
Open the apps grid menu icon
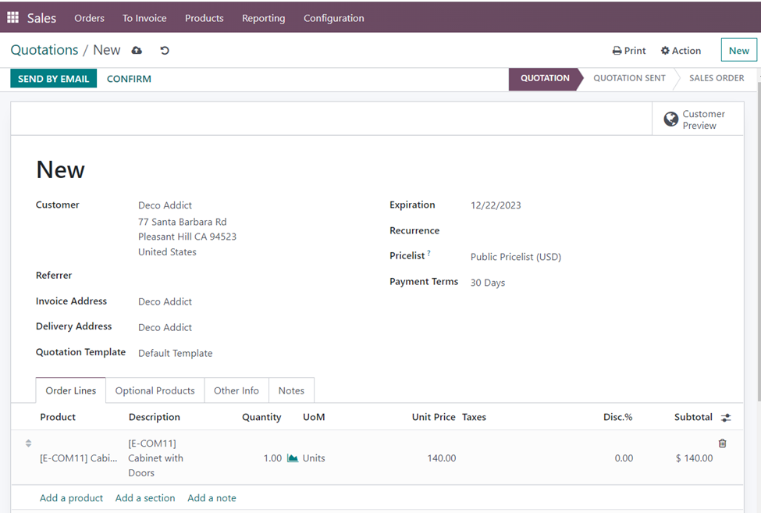pyautogui.click(x=12, y=17)
